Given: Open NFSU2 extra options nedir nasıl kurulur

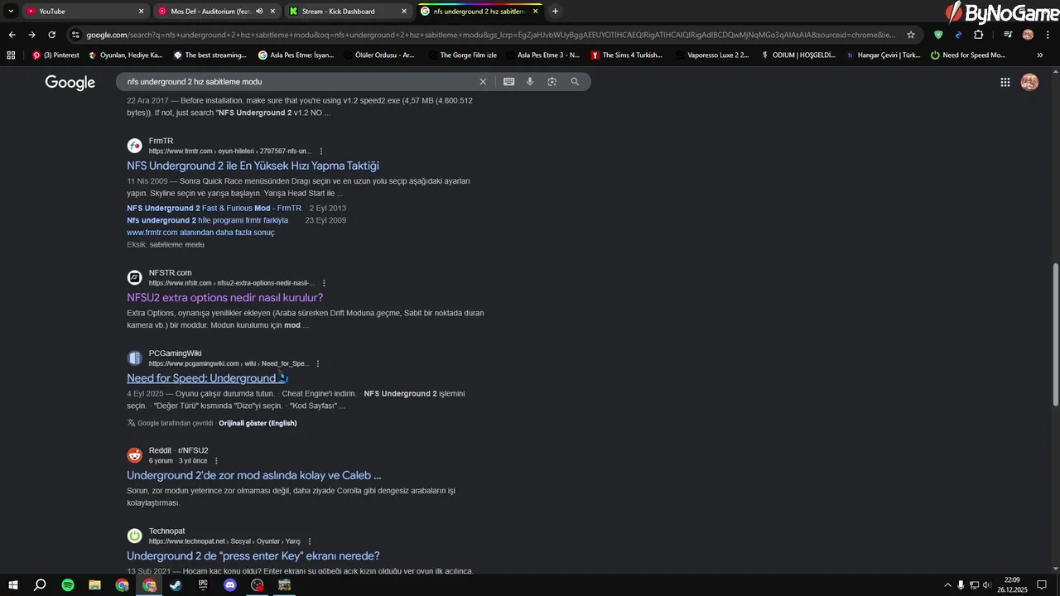Looking at the screenshot, I should pyautogui.click(x=224, y=297).
